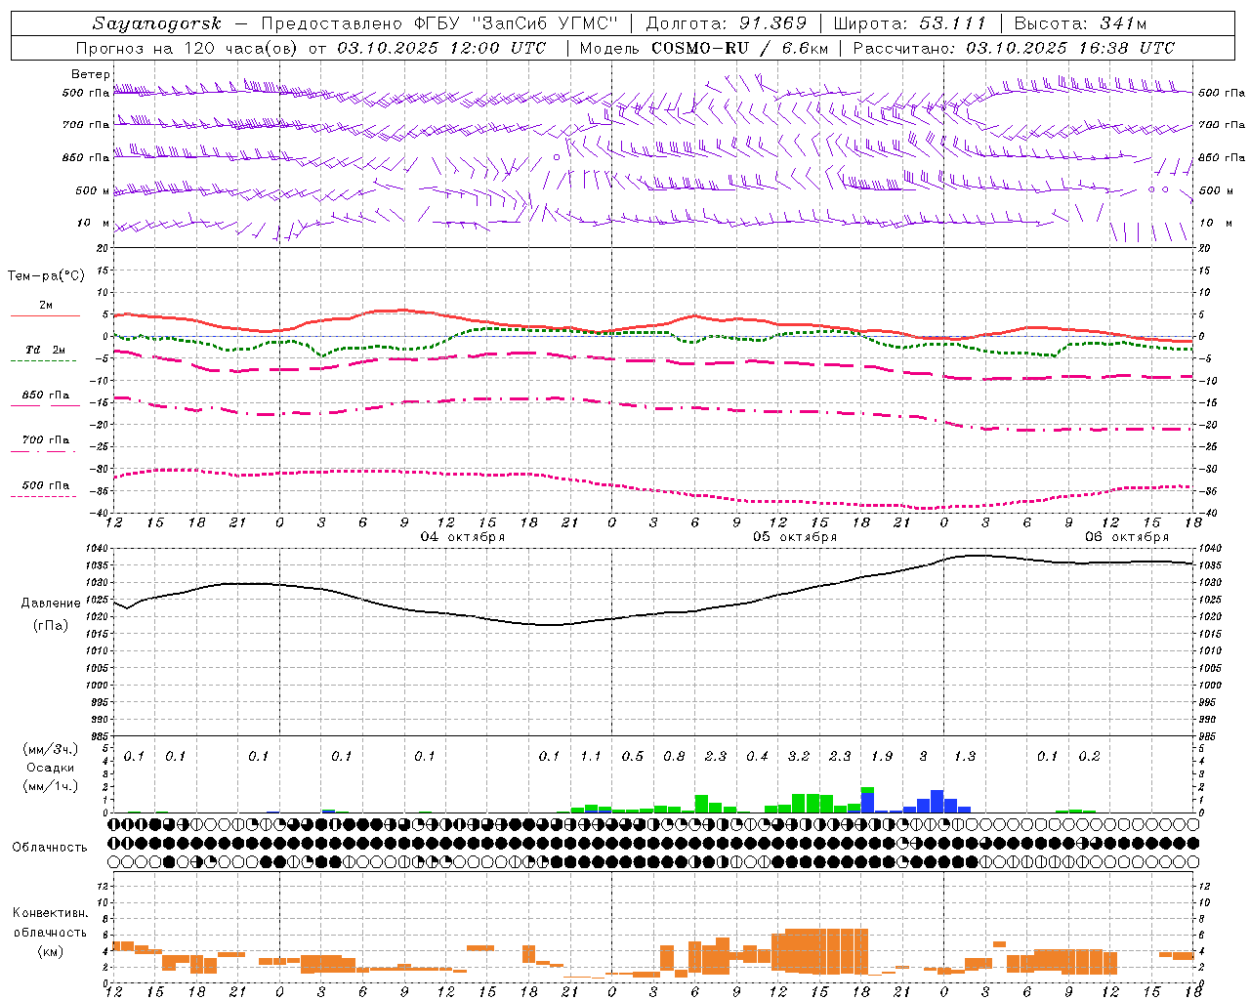Click the 05 октября date label
The width and height of the screenshot is (1250, 1000).
point(795,537)
